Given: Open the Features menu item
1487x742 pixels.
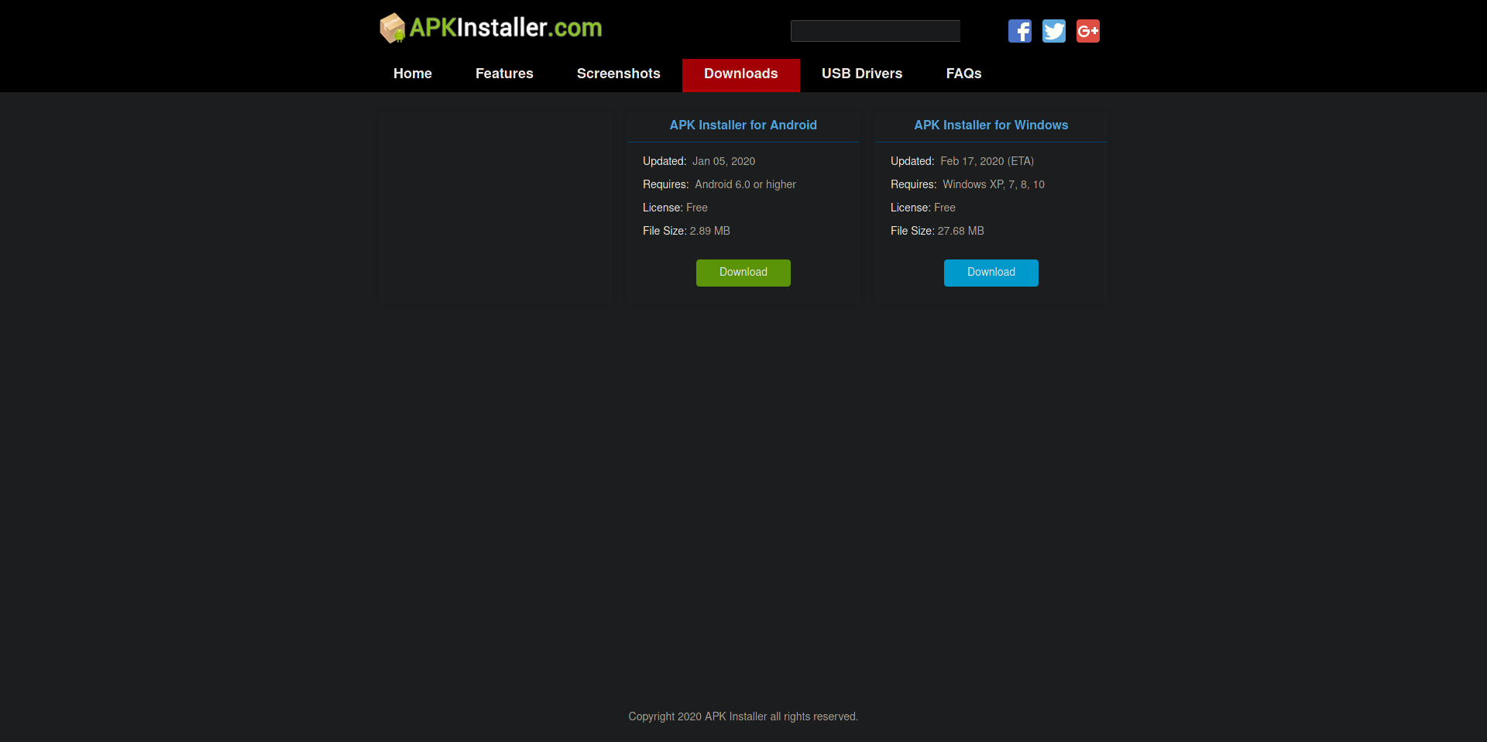Looking at the screenshot, I should click(504, 74).
